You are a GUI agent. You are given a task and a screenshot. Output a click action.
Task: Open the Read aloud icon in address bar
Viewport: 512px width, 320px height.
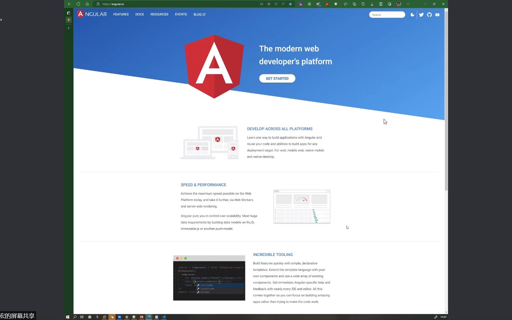click(x=283, y=4)
